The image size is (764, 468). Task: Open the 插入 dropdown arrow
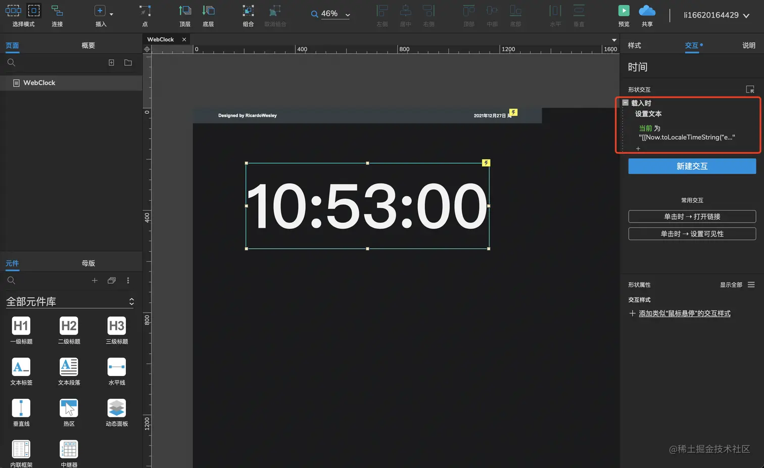(111, 14)
